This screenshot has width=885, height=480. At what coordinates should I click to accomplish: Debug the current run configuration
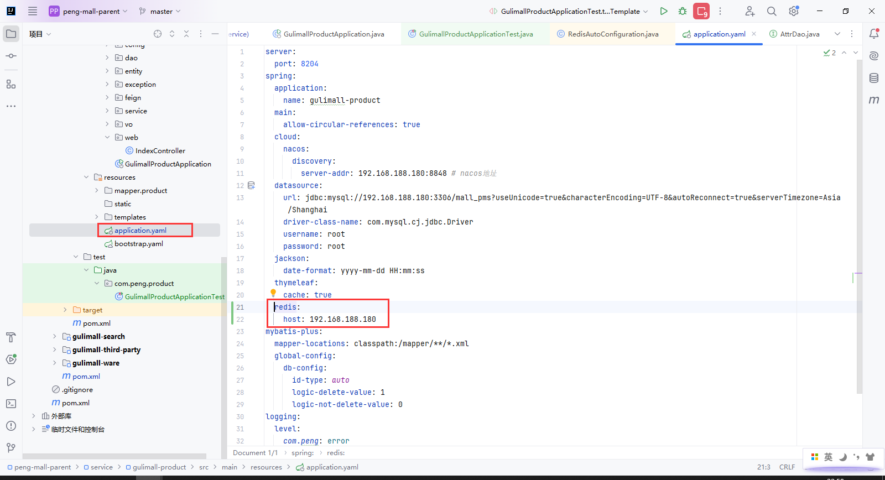(683, 11)
